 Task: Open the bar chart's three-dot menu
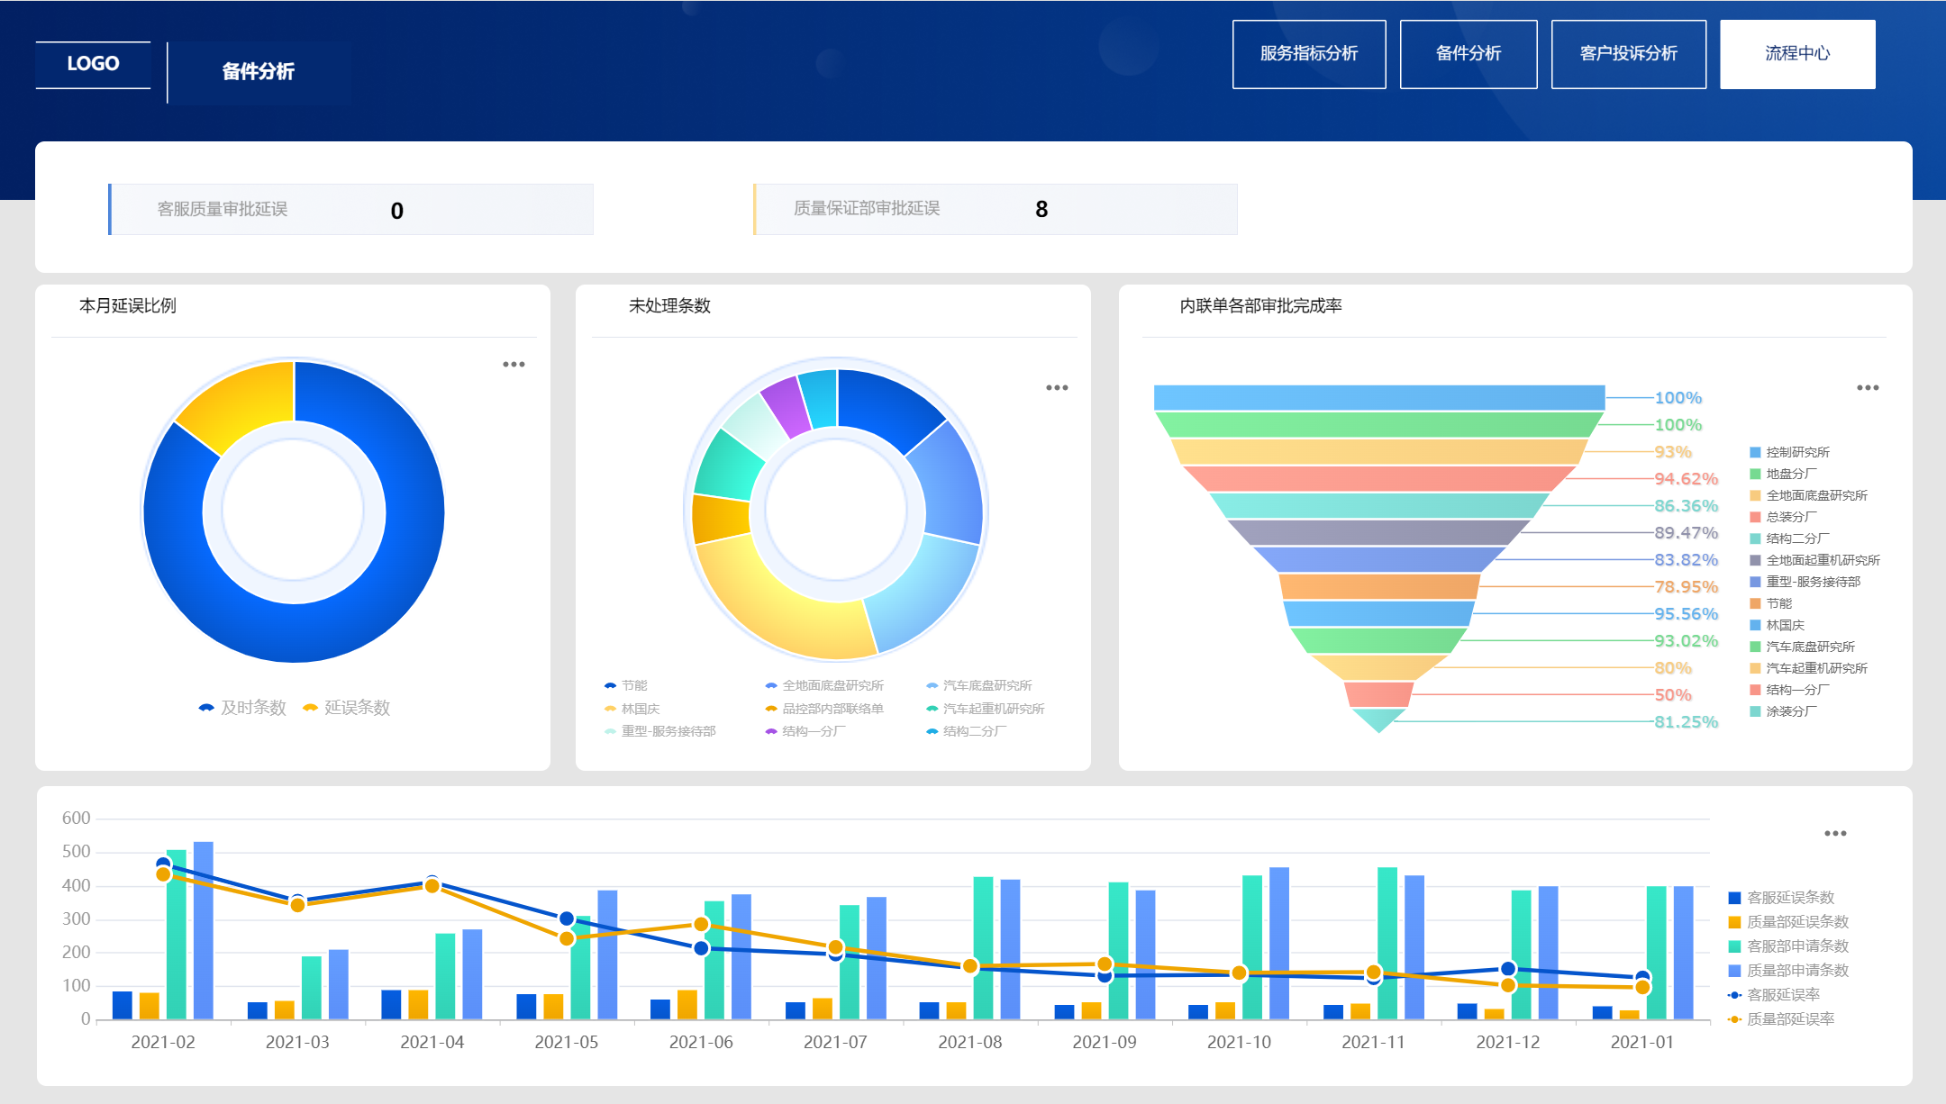pos(1835,834)
